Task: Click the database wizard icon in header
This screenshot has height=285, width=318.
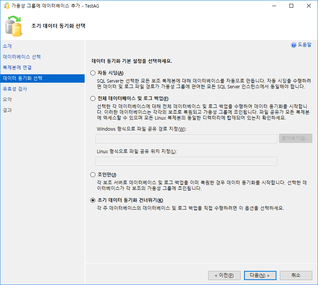Action: click(13, 26)
